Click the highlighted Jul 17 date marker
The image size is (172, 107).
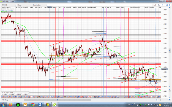[x=50, y=7]
